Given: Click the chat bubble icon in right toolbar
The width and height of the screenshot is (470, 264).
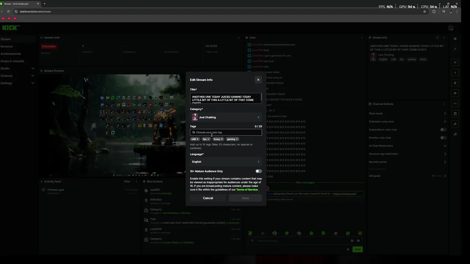Looking at the screenshot, I should point(455,93).
